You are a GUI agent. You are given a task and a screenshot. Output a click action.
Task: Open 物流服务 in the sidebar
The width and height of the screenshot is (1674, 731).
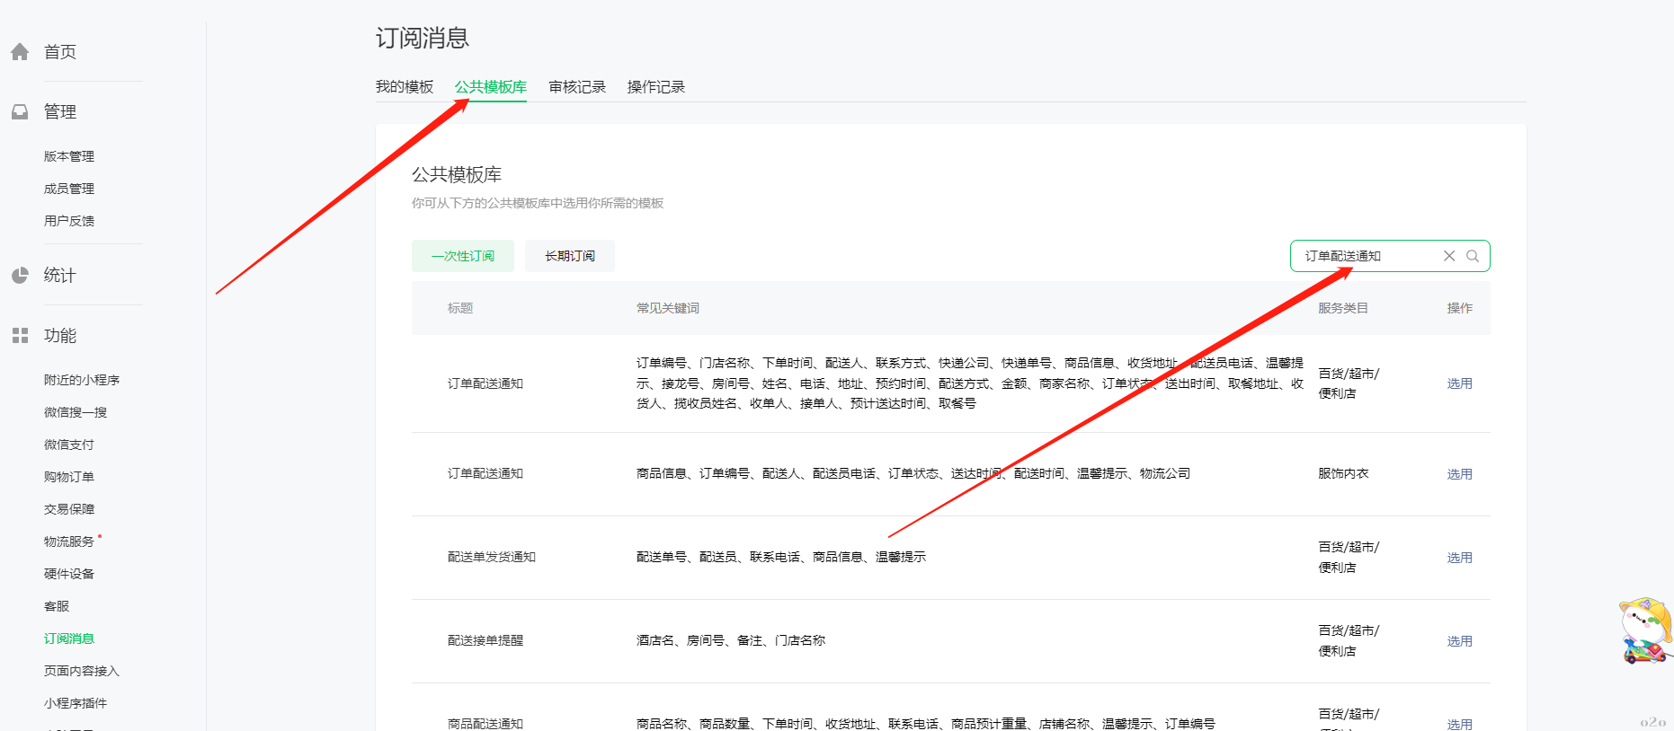click(69, 542)
